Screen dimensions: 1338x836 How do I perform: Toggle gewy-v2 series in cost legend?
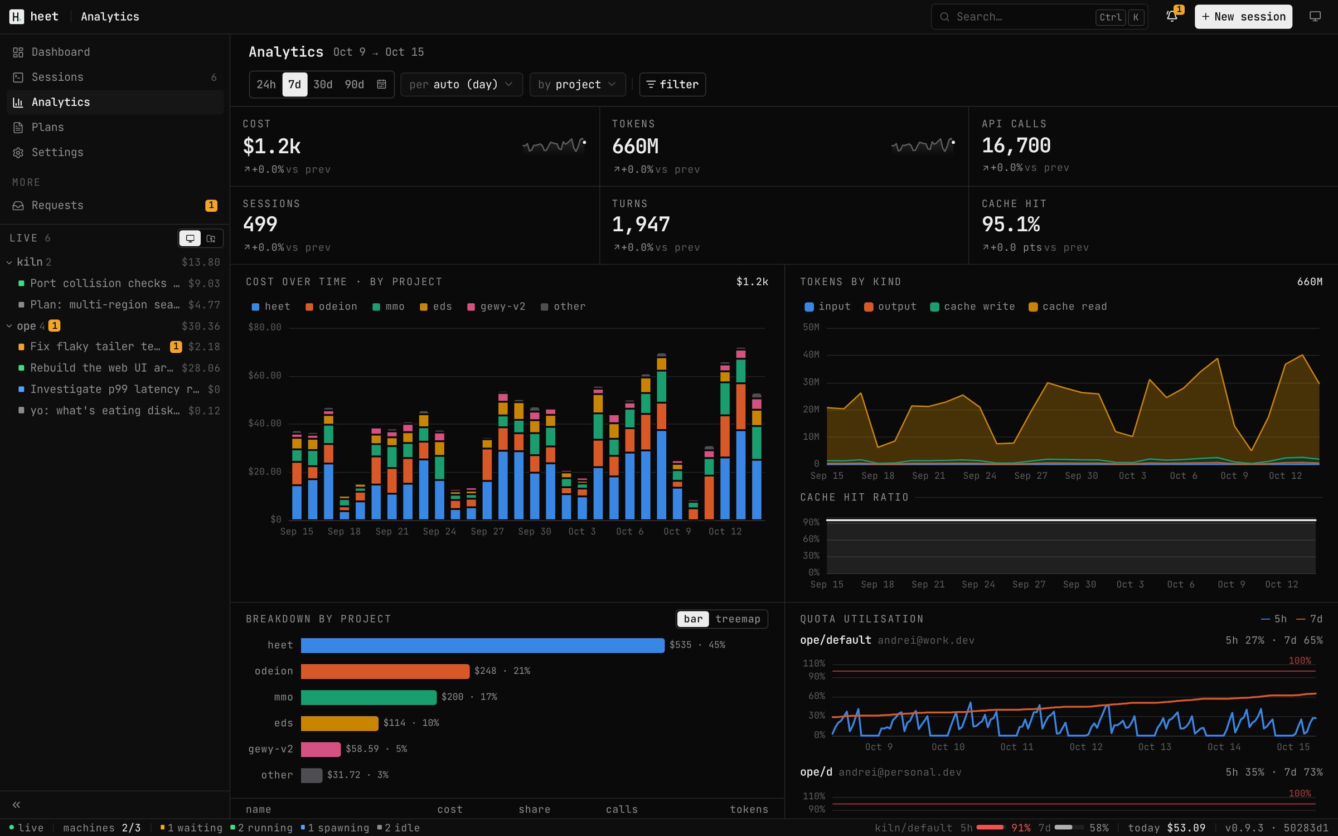pos(496,307)
